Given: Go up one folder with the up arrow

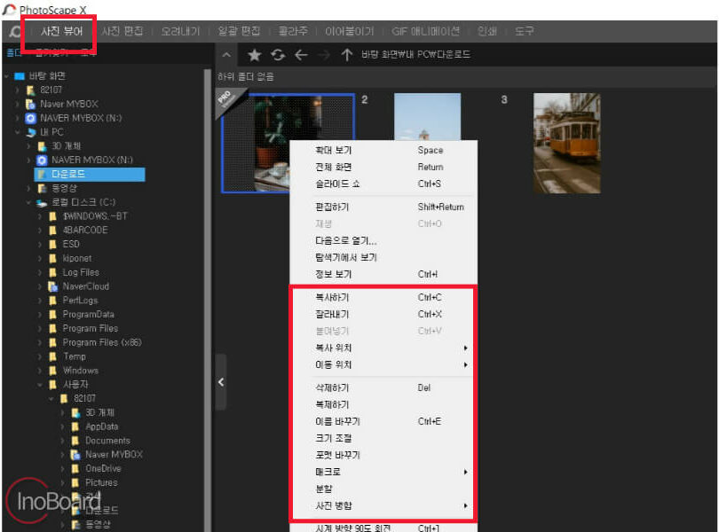Looking at the screenshot, I should click(347, 55).
